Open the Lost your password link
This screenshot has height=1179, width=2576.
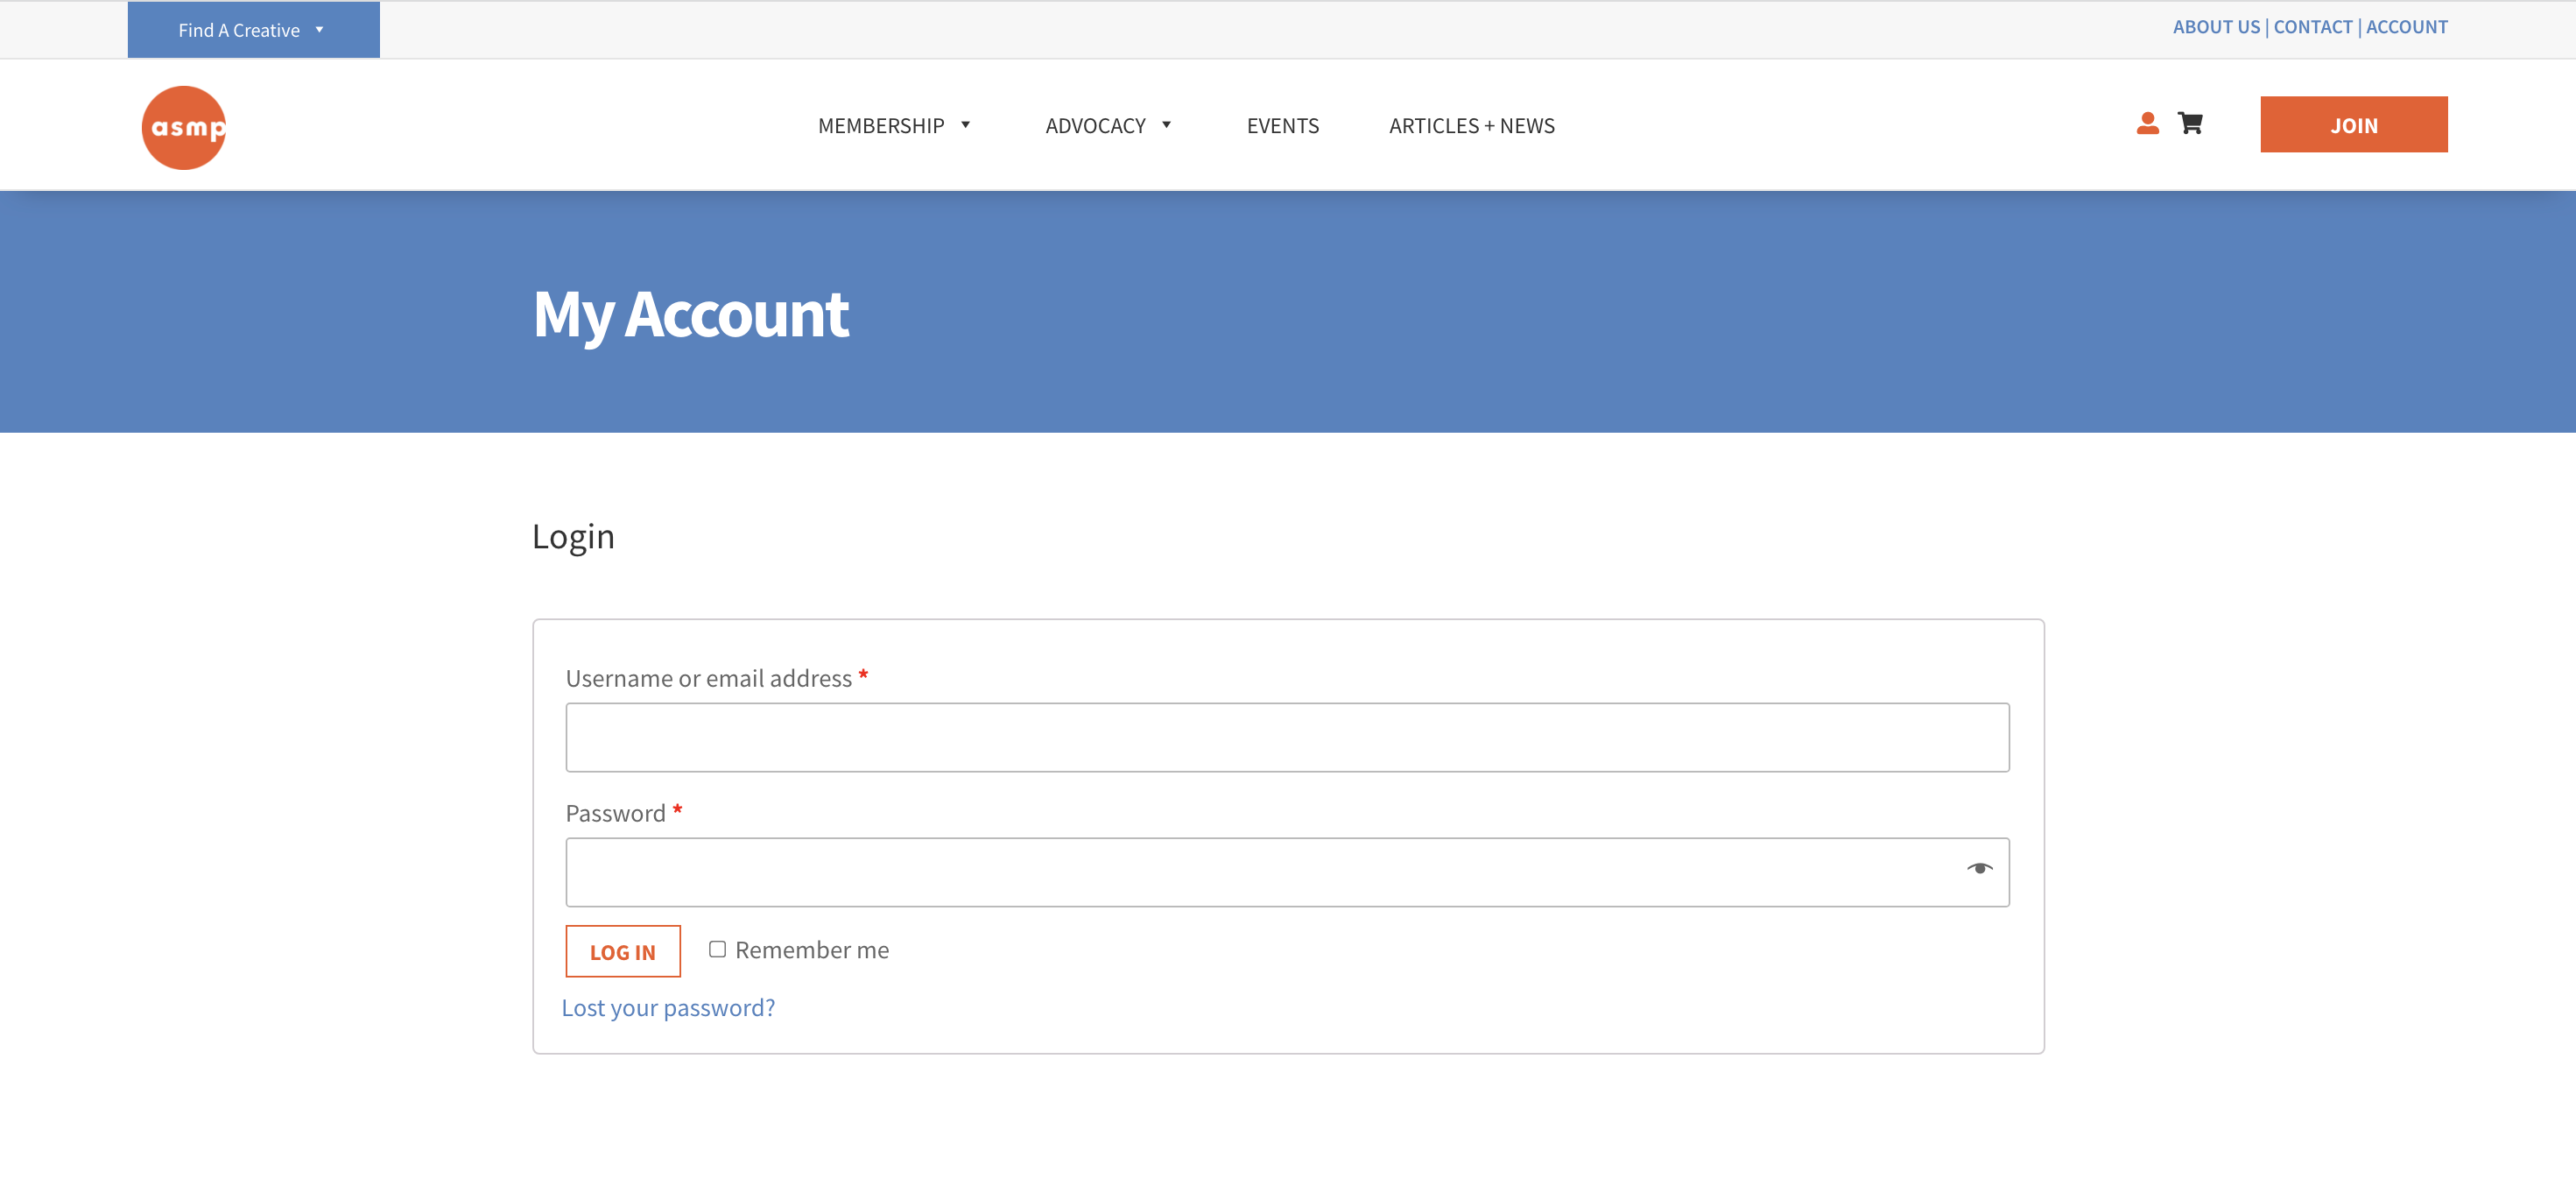pos(668,1008)
